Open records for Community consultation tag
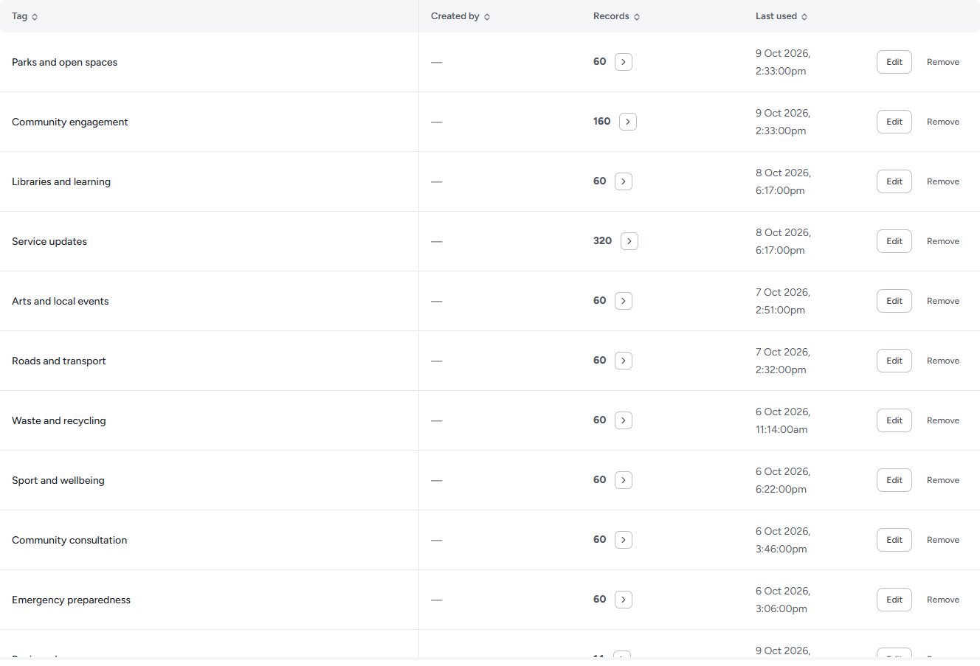Screen dimensions: 980x666 pyautogui.click(x=624, y=540)
